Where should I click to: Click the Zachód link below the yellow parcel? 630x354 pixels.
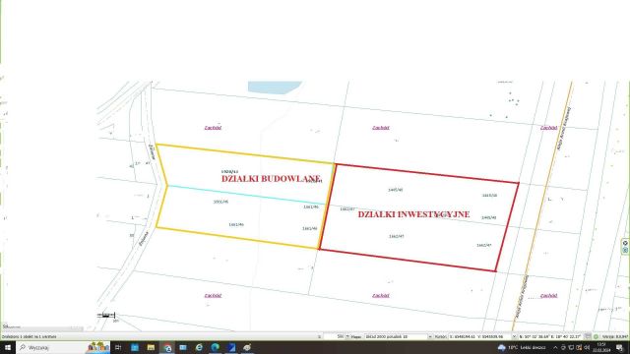[x=213, y=295]
